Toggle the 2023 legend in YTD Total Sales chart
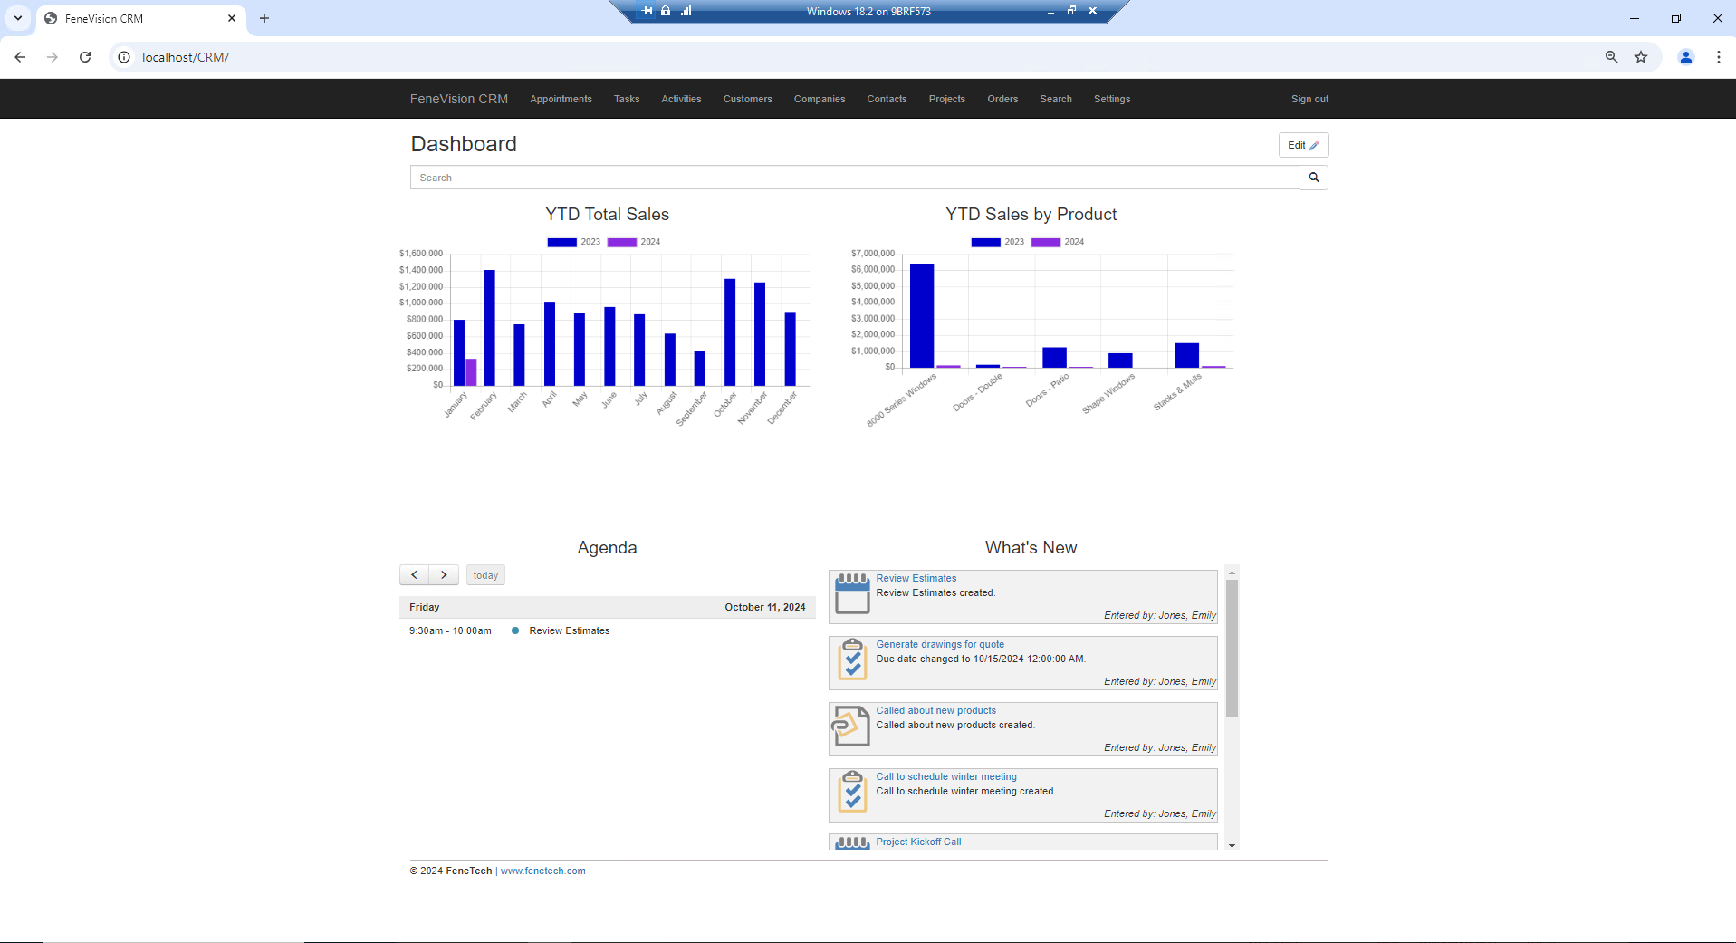The width and height of the screenshot is (1736, 943). pos(577,242)
